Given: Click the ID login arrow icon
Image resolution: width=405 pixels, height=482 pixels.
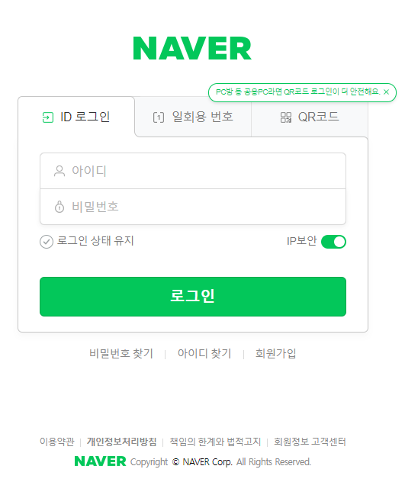Looking at the screenshot, I should (47, 117).
